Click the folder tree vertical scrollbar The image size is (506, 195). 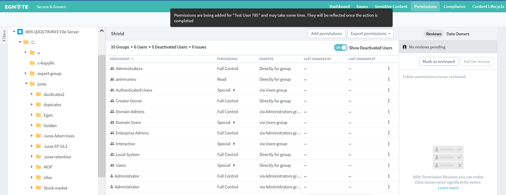click(102, 116)
